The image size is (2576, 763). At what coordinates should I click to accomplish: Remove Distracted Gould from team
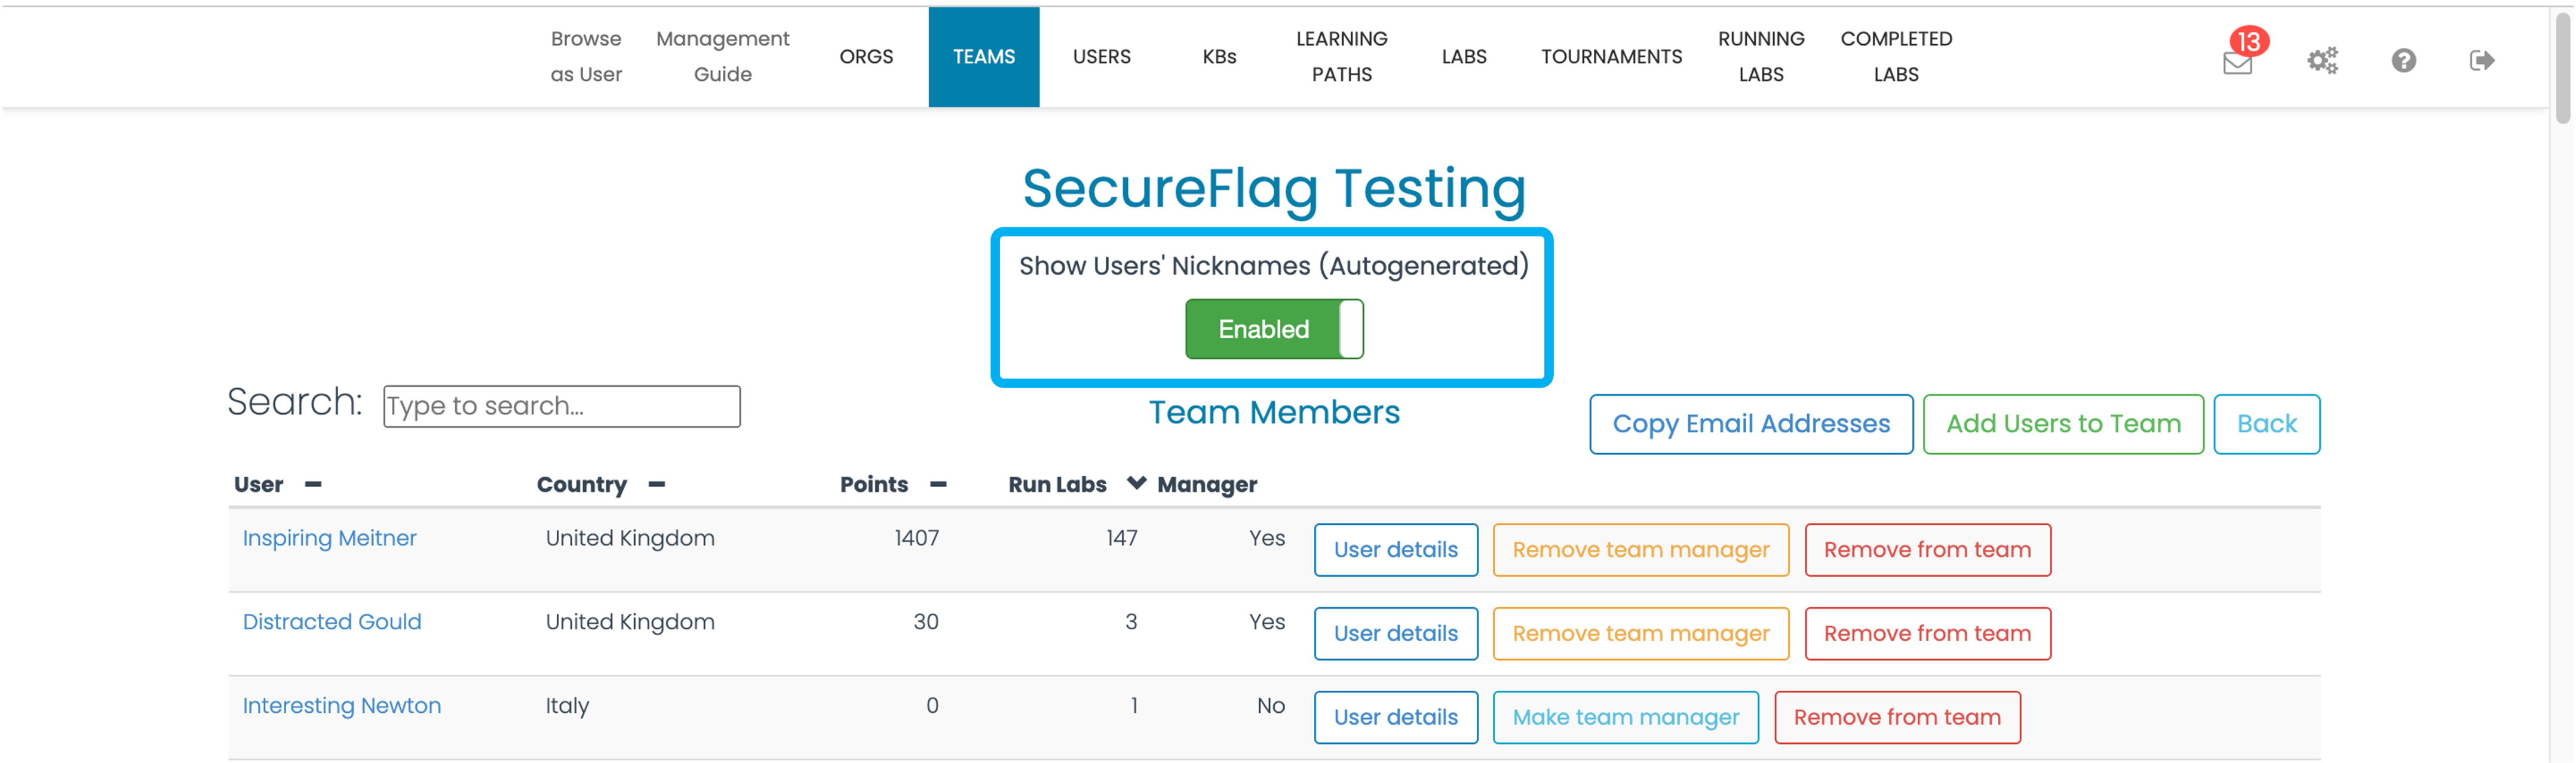pos(1927,634)
